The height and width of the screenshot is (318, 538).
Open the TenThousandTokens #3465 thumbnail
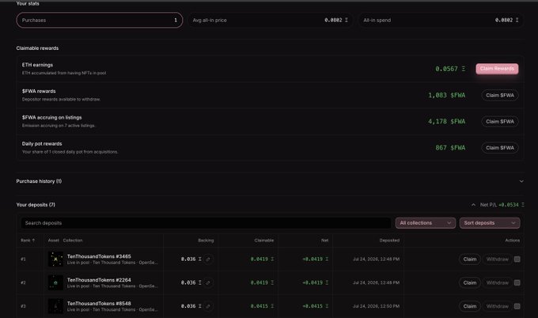tap(55, 259)
